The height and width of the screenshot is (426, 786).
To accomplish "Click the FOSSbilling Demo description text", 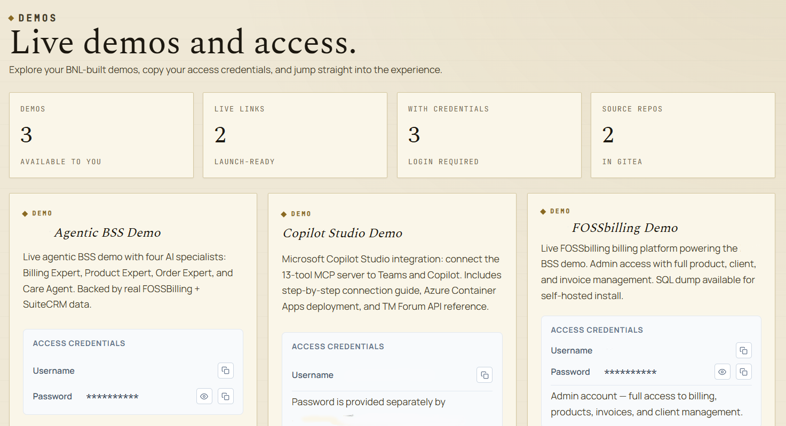I will coord(648,272).
